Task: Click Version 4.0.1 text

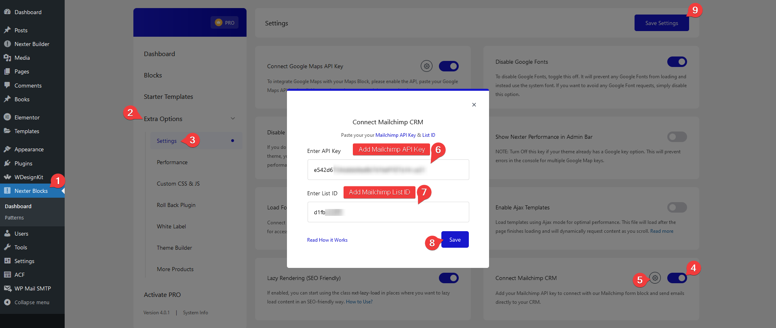Action: point(156,313)
